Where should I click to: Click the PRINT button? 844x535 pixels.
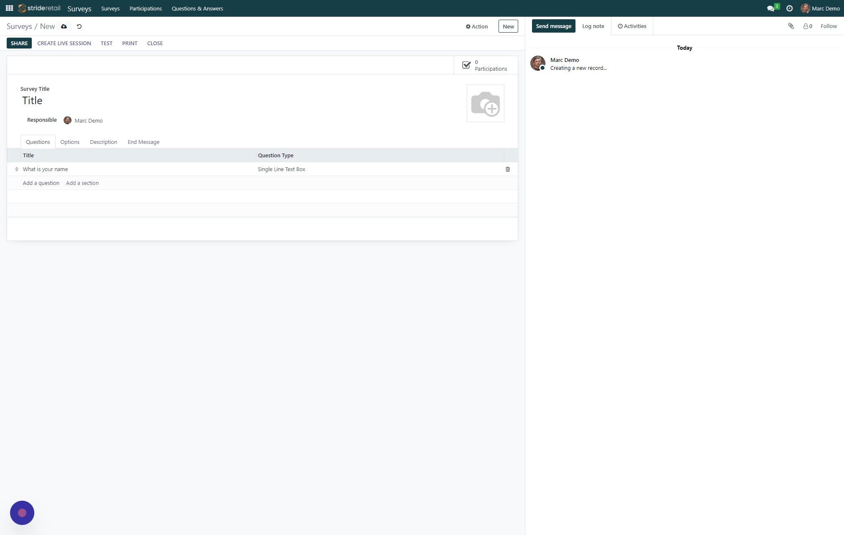click(x=130, y=43)
